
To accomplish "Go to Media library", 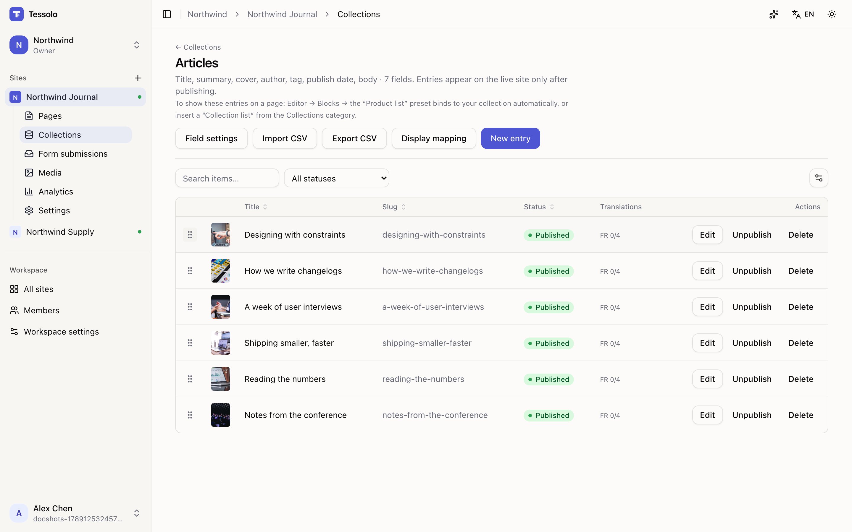I will tap(76, 173).
